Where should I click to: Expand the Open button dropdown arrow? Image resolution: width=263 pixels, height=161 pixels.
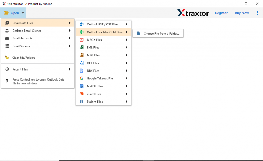pyautogui.click(x=22, y=13)
